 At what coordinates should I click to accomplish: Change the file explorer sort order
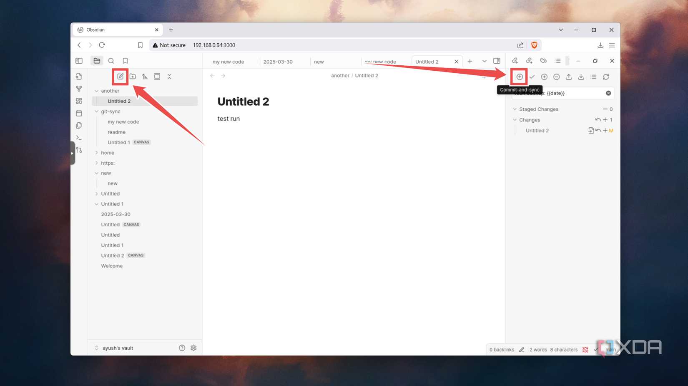click(x=145, y=77)
